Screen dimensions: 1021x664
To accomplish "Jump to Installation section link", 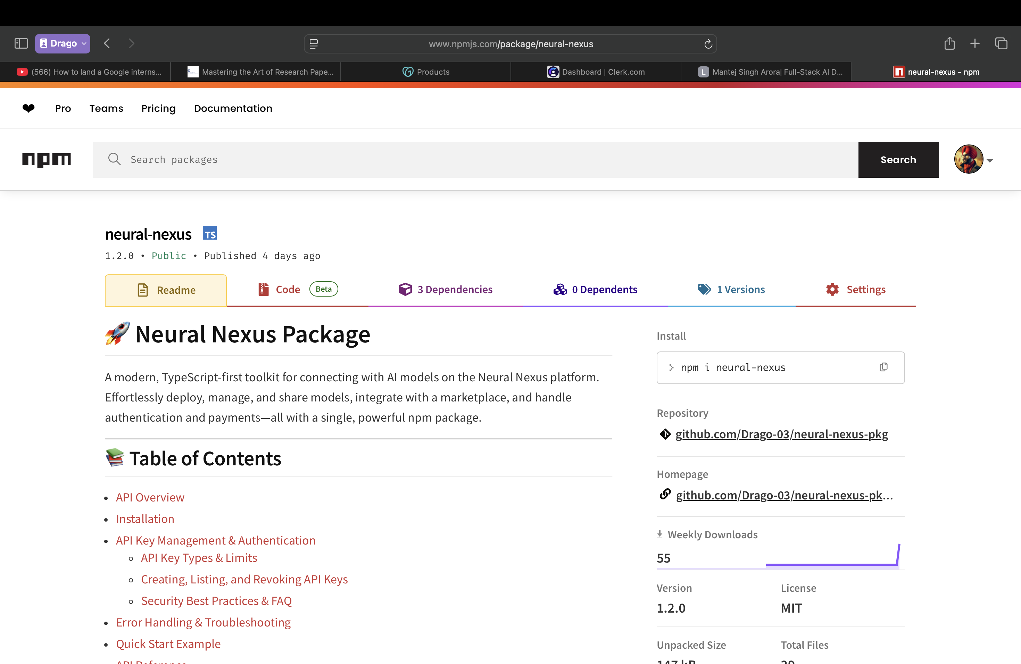I will click(145, 518).
